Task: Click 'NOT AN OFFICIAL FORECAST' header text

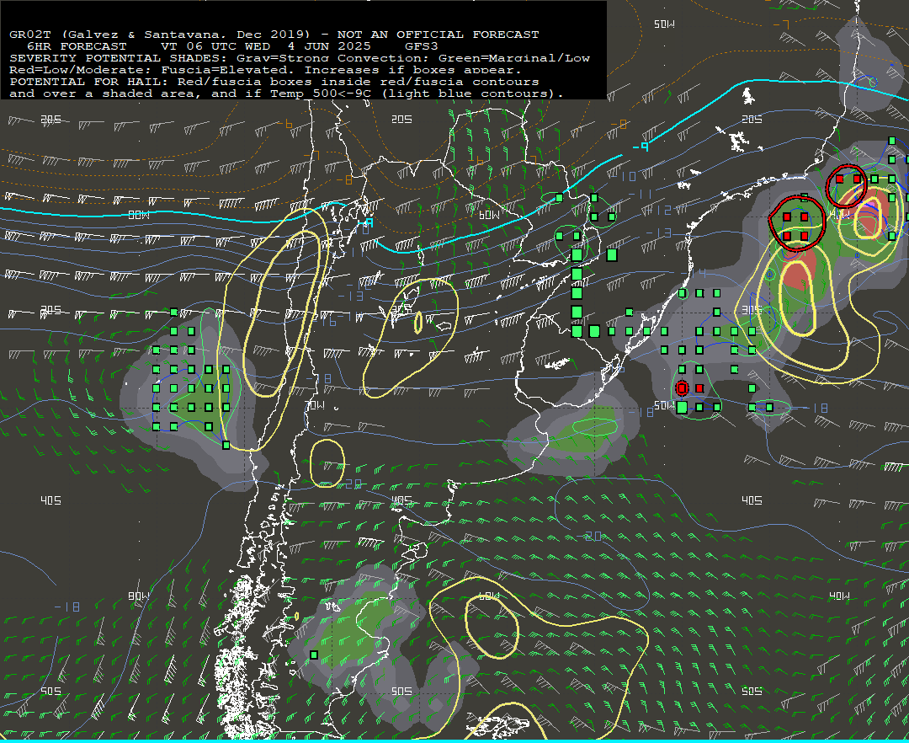Action: coord(439,35)
